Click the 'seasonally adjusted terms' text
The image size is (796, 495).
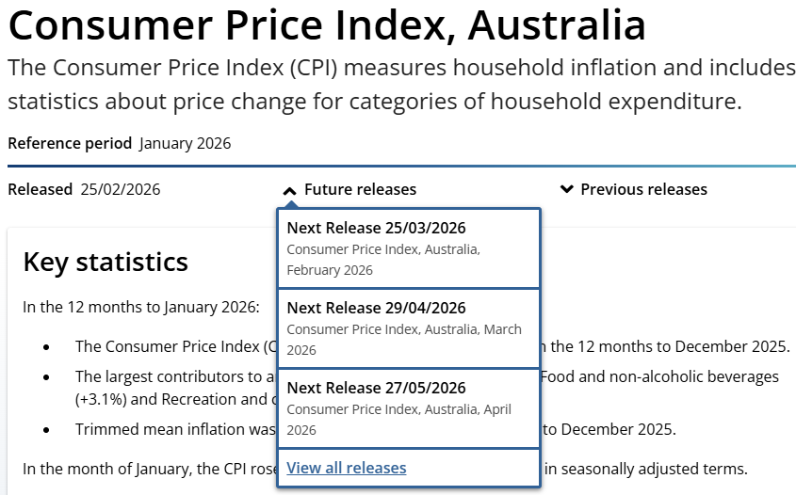[650, 468]
